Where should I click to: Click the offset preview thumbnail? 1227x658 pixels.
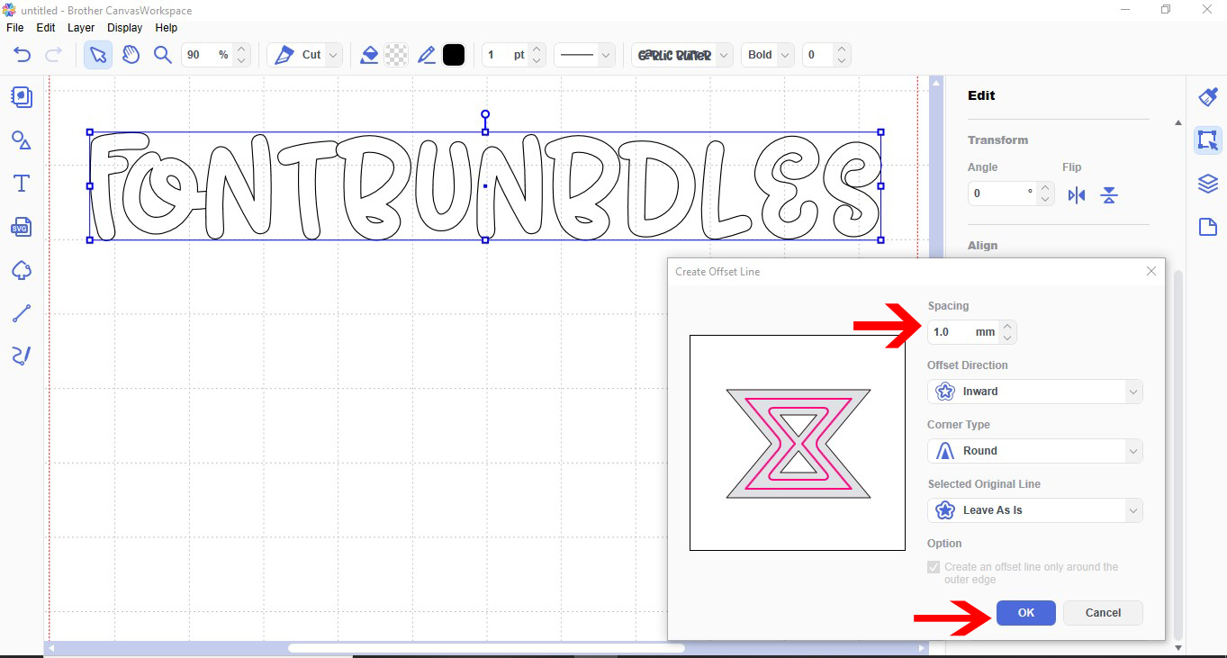[798, 443]
